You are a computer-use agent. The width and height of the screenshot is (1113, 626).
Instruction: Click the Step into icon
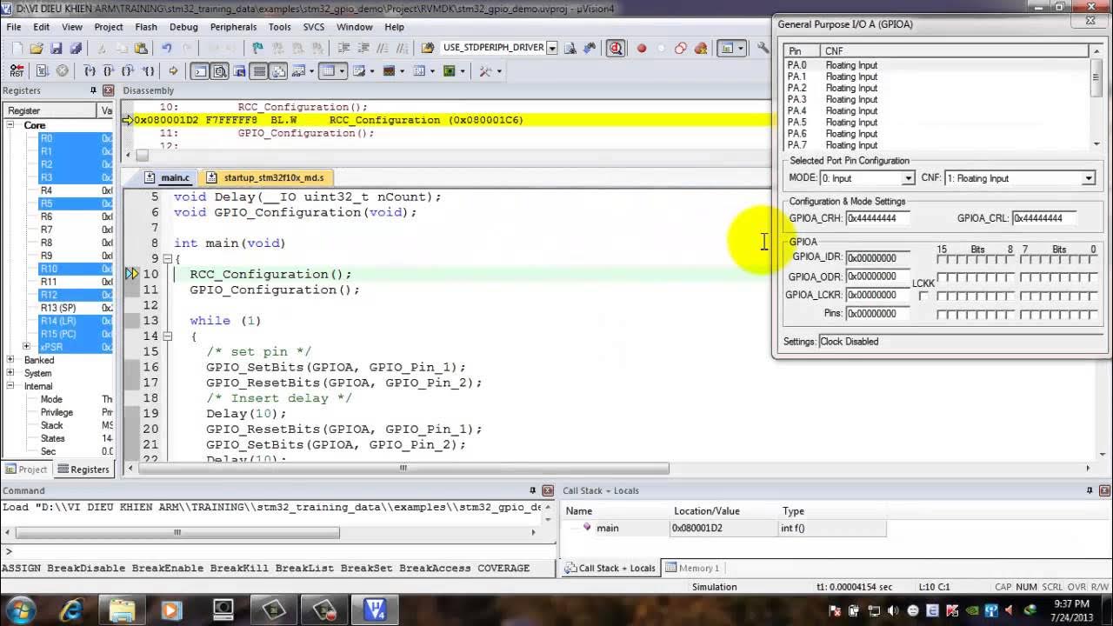[90, 71]
